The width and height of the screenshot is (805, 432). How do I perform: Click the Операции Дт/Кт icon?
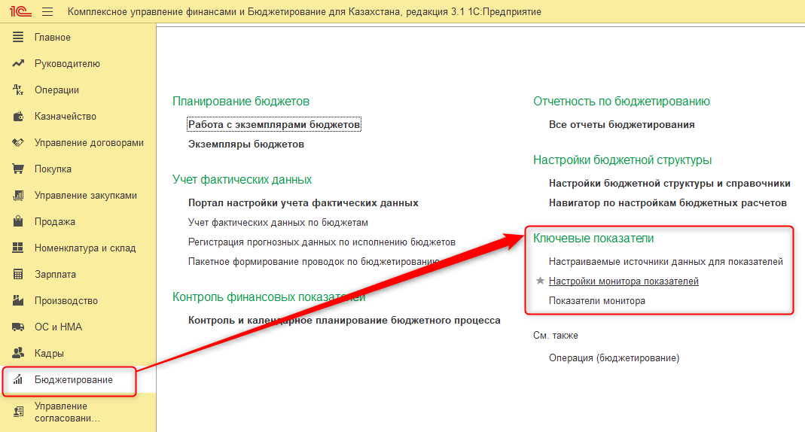(18, 90)
